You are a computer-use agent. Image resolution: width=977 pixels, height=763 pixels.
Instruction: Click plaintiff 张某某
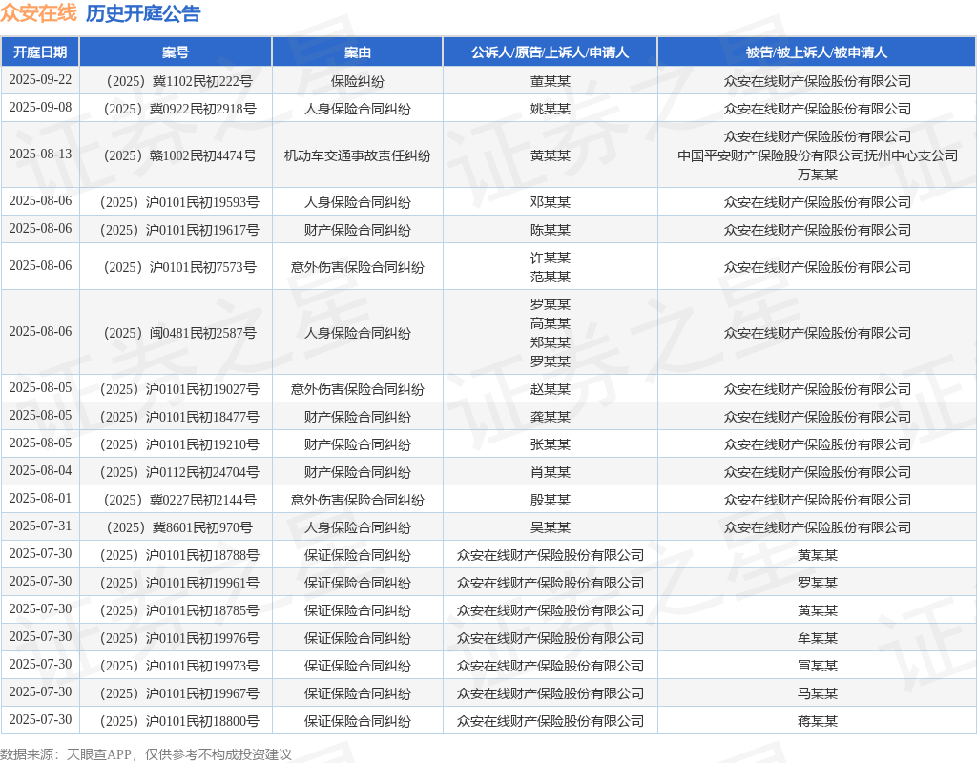(551, 444)
